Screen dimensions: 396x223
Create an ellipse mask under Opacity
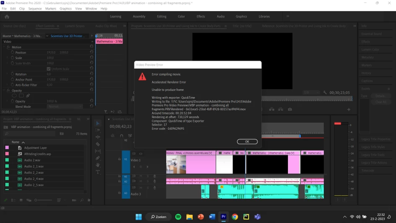(x=14, y=96)
